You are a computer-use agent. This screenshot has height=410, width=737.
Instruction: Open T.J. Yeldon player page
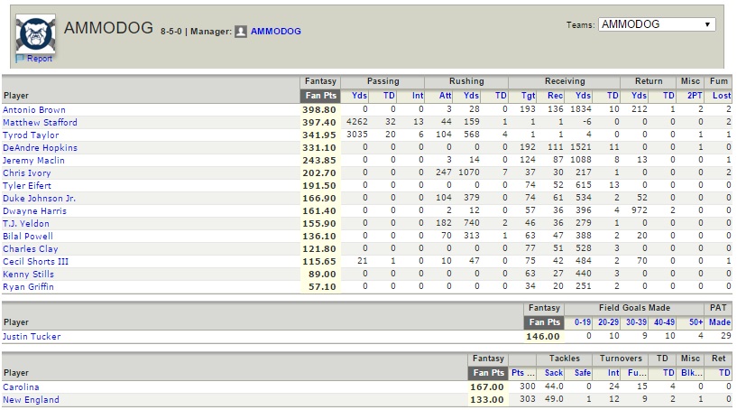[x=26, y=224]
